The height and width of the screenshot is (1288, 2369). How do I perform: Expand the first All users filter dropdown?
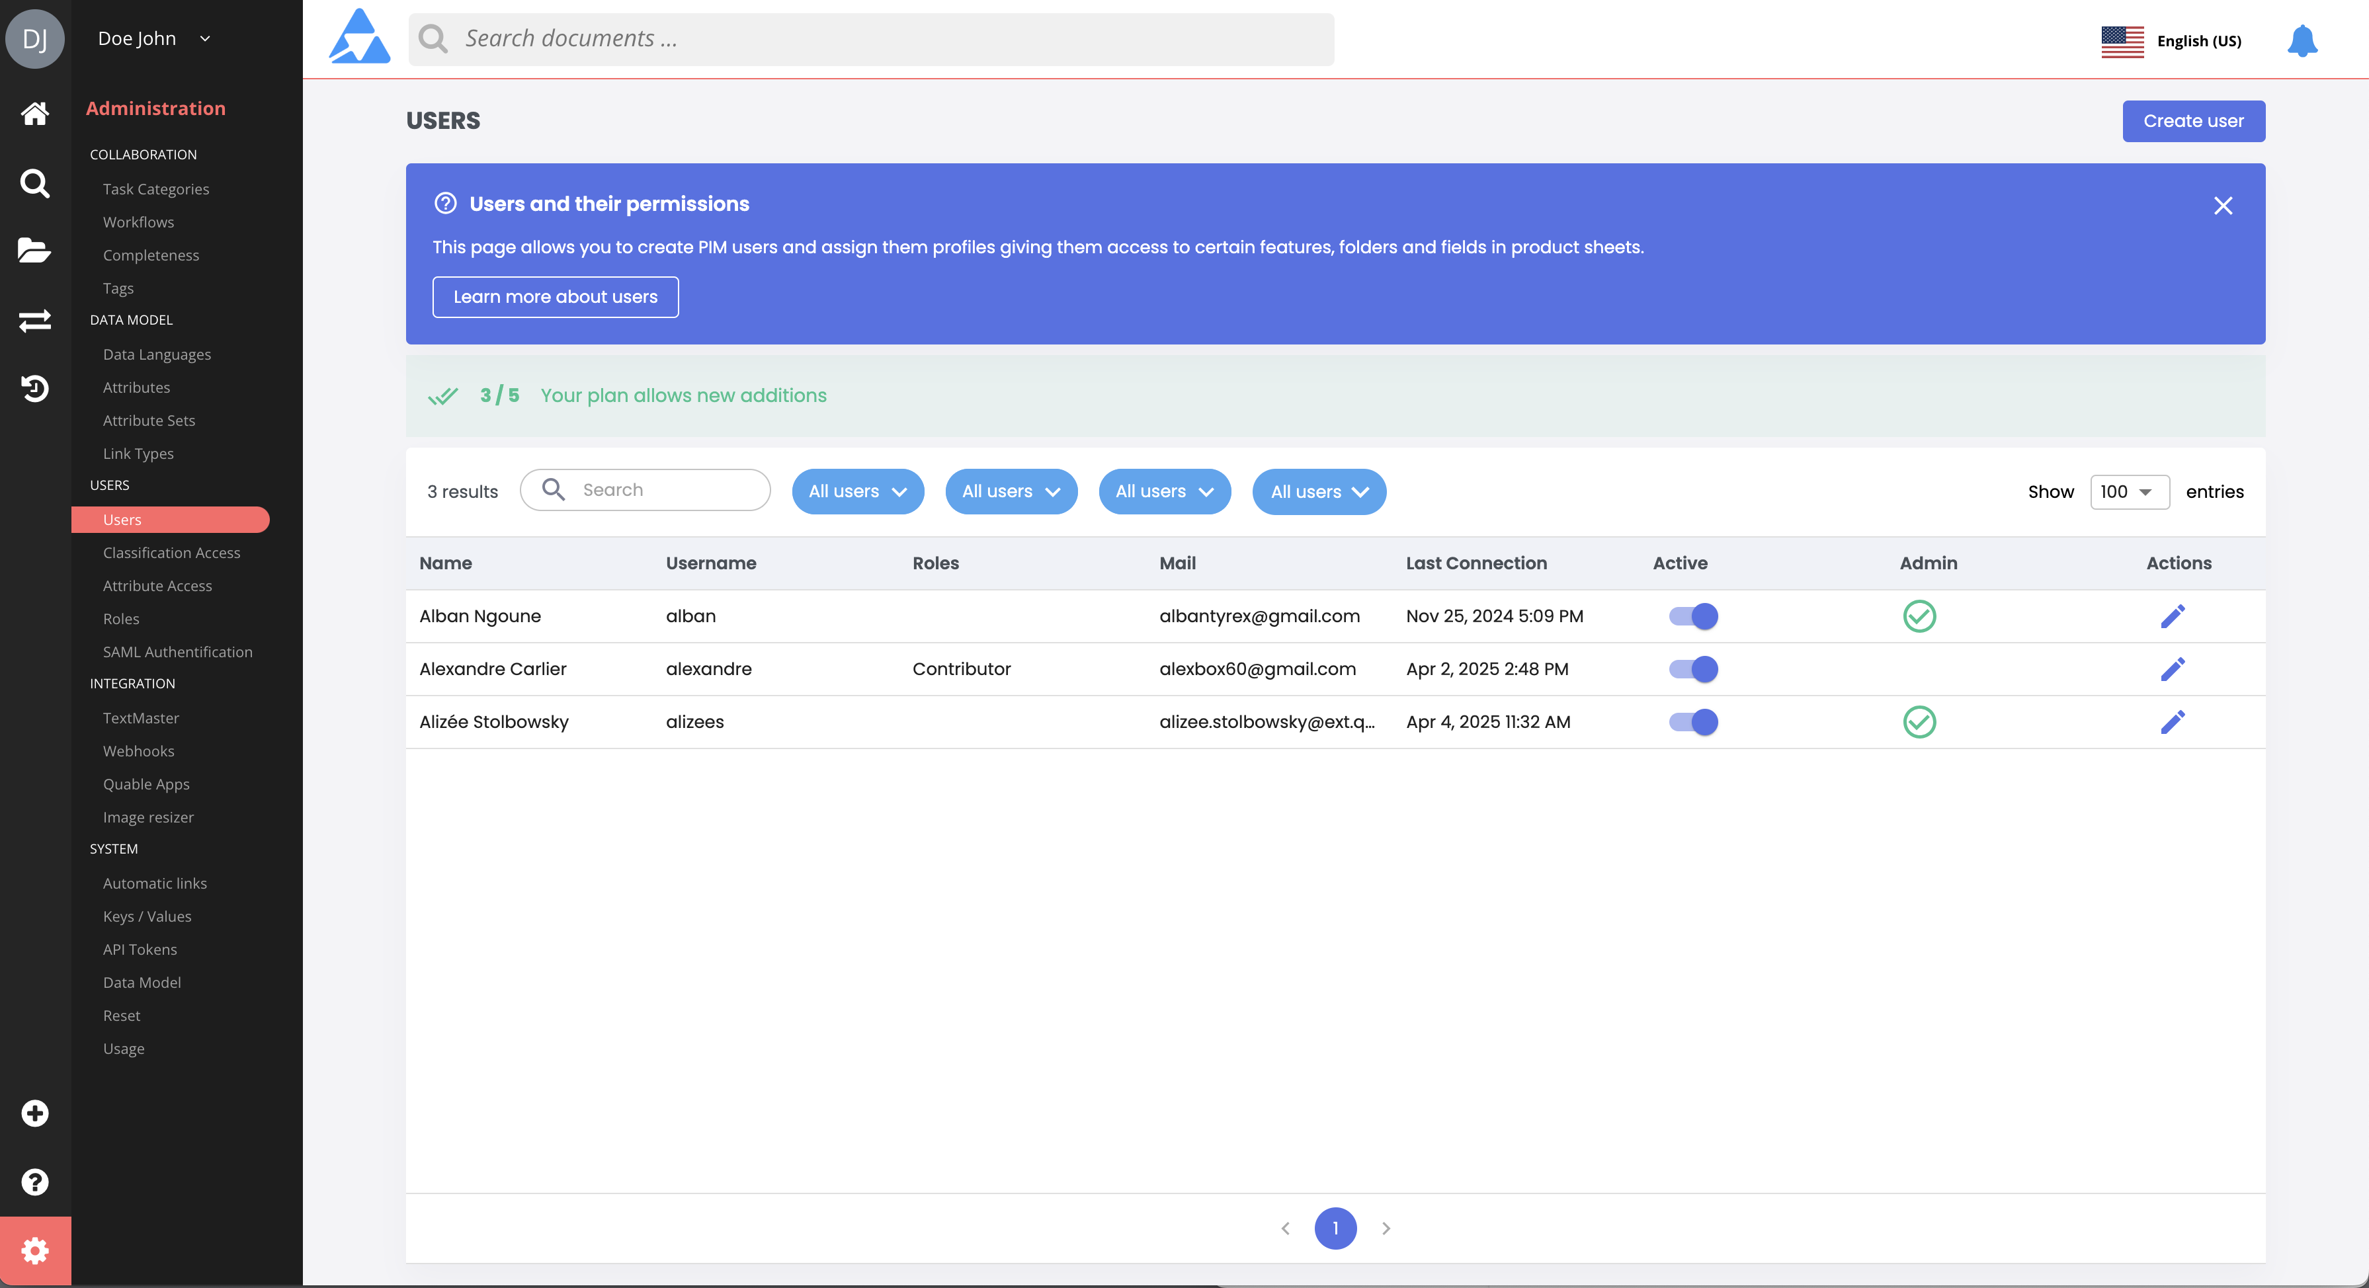click(x=857, y=492)
